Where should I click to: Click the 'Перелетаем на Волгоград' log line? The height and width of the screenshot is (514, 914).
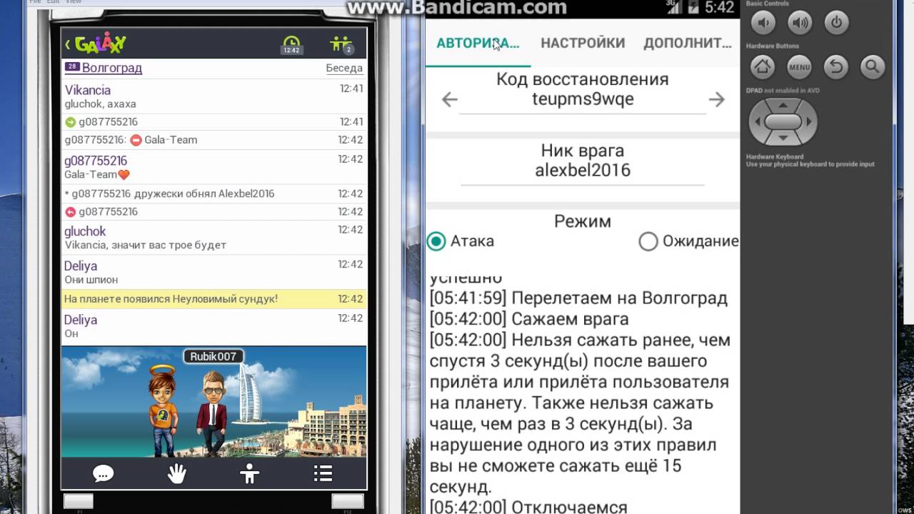(x=578, y=298)
